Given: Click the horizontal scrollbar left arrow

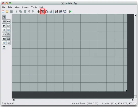Looking at the screenshot, I should coord(13,100).
